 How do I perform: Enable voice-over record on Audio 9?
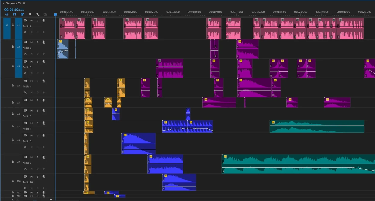pos(44,157)
